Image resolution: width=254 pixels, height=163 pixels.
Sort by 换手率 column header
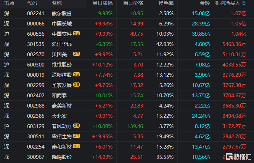click(166, 3)
